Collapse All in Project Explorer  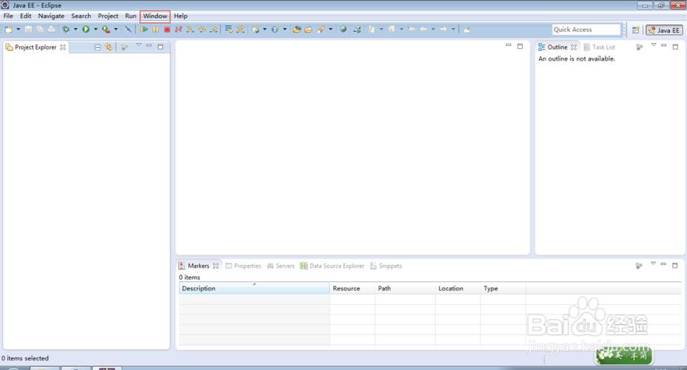[x=98, y=47]
